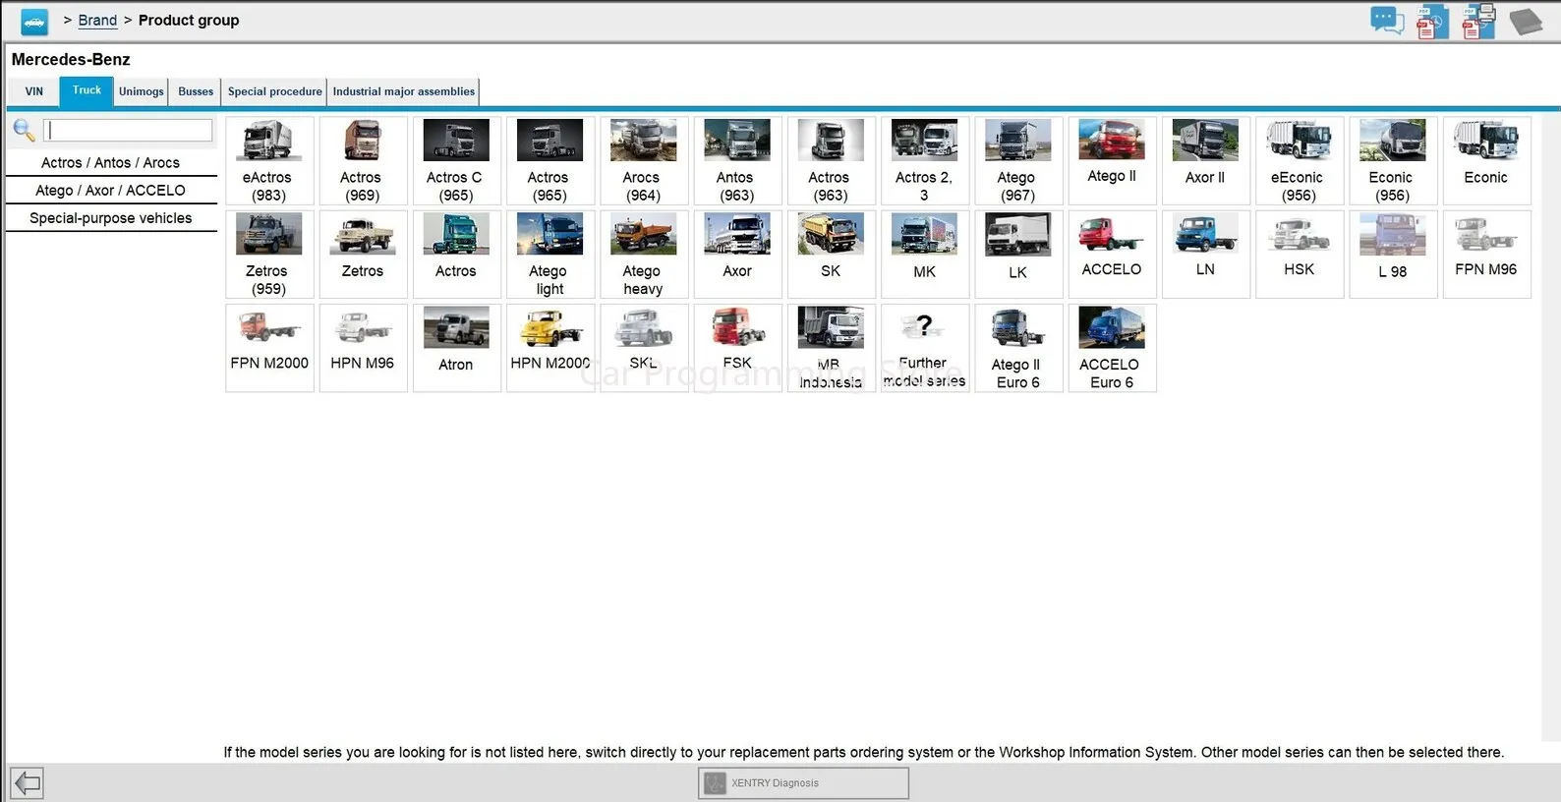This screenshot has height=802, width=1561.
Task: Pick the HPN M96 truck tile
Action: pyautogui.click(x=363, y=347)
